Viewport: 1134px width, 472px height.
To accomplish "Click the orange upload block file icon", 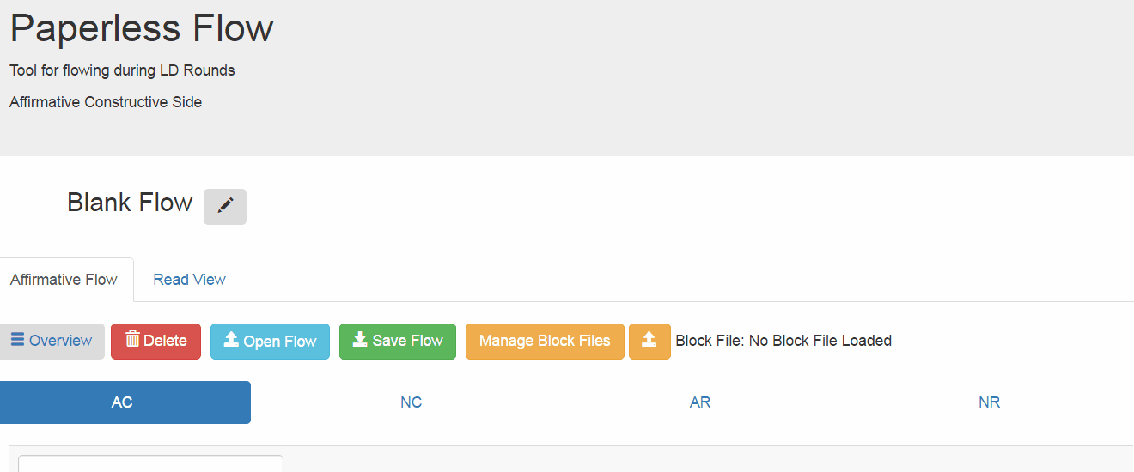I will click(x=649, y=342).
